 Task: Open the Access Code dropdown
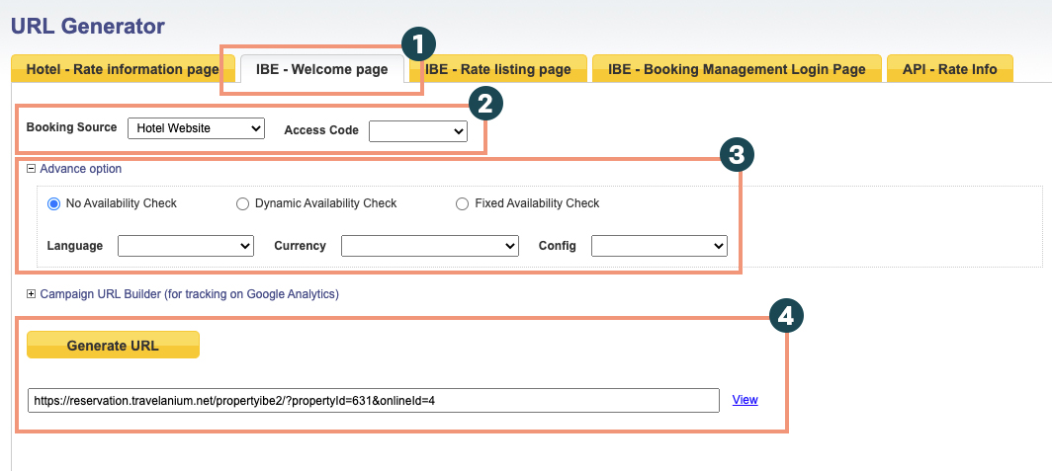(x=417, y=131)
